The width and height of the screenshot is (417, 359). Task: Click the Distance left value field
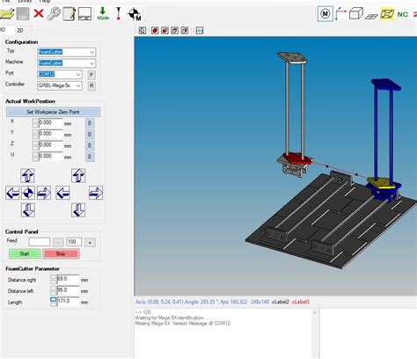(x=68, y=290)
